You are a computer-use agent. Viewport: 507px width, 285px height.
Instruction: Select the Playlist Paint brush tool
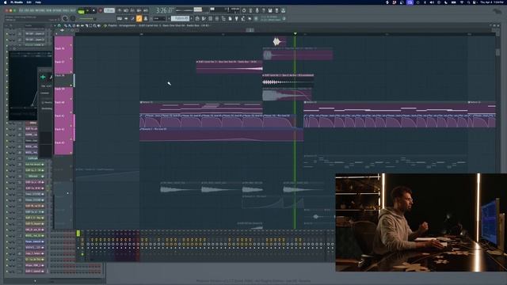(x=70, y=25)
